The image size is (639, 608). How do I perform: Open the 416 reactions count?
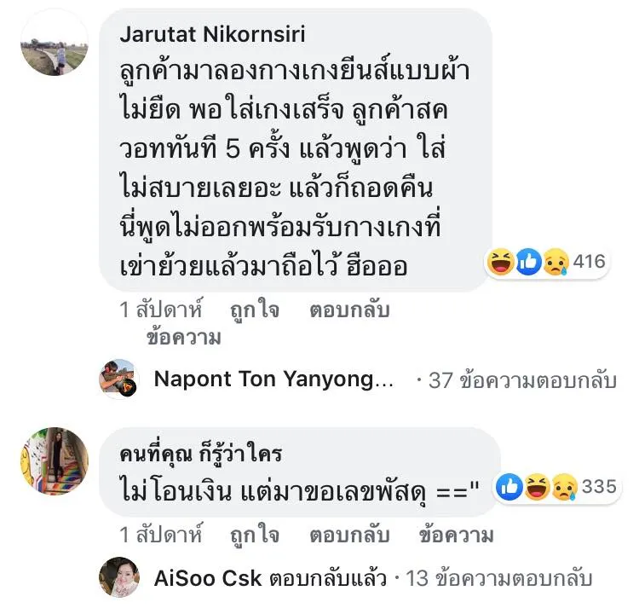coord(589,262)
